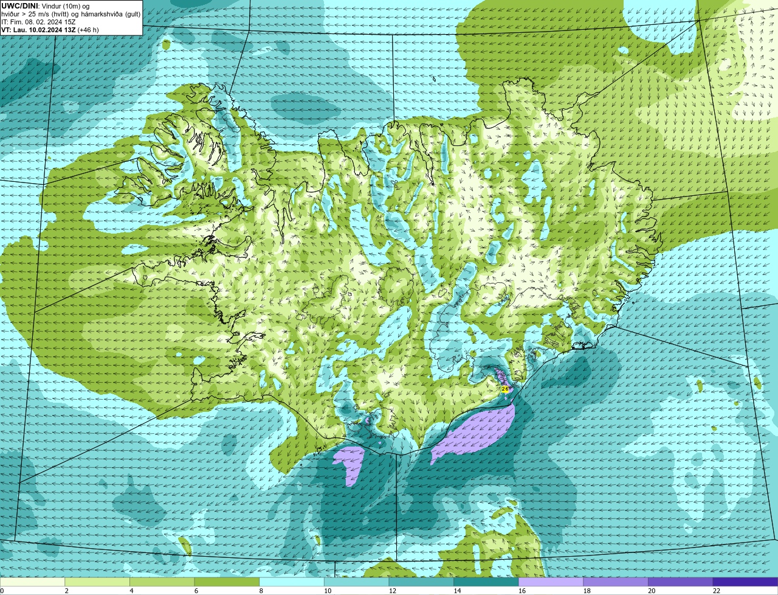Click the legend scale label '14'
Viewport: 778px width, 595px height.
coord(457,591)
